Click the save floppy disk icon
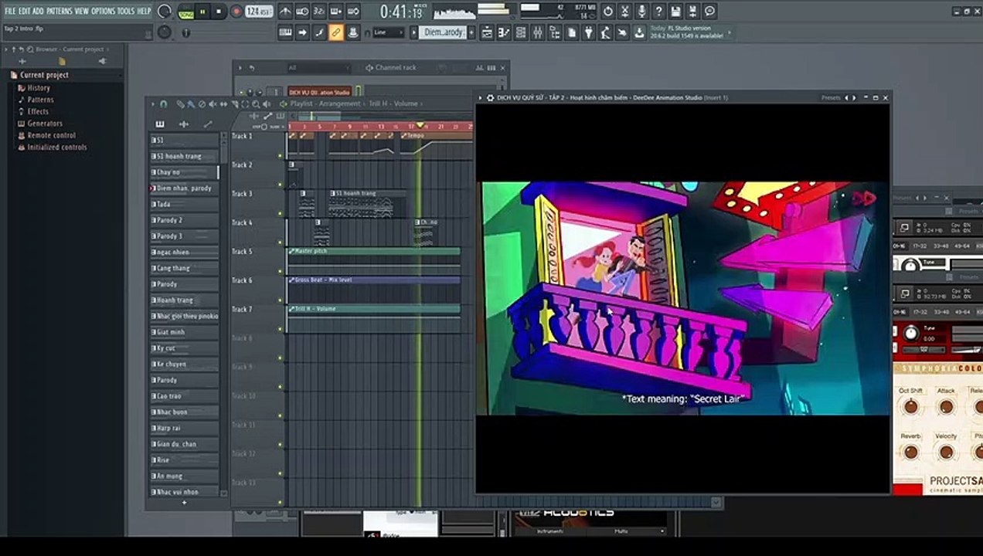This screenshot has width=983, height=556. pos(675,12)
